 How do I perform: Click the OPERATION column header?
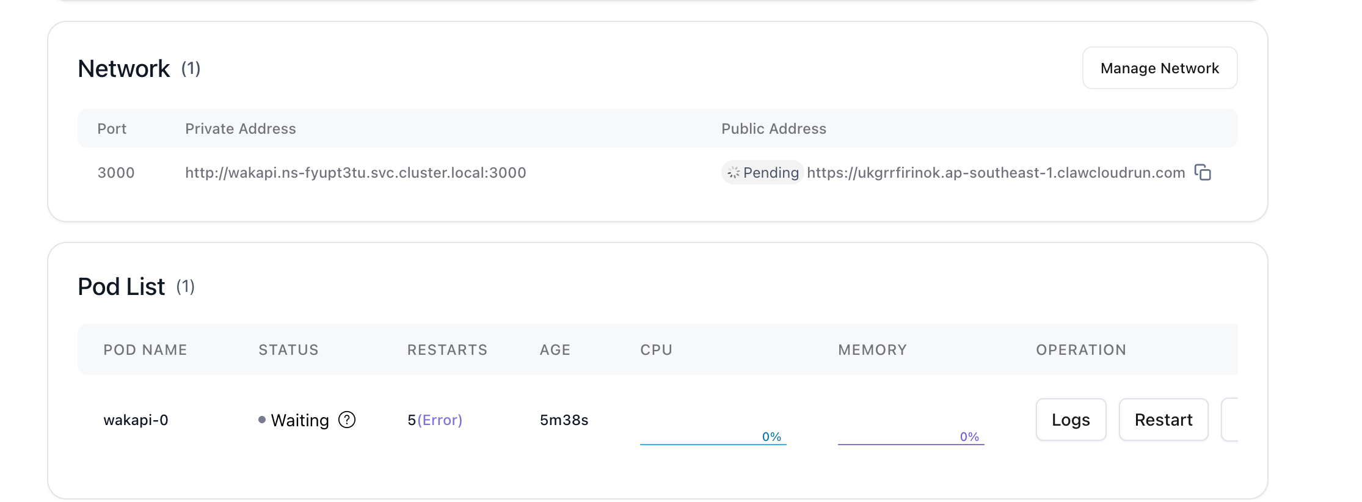[1081, 350]
